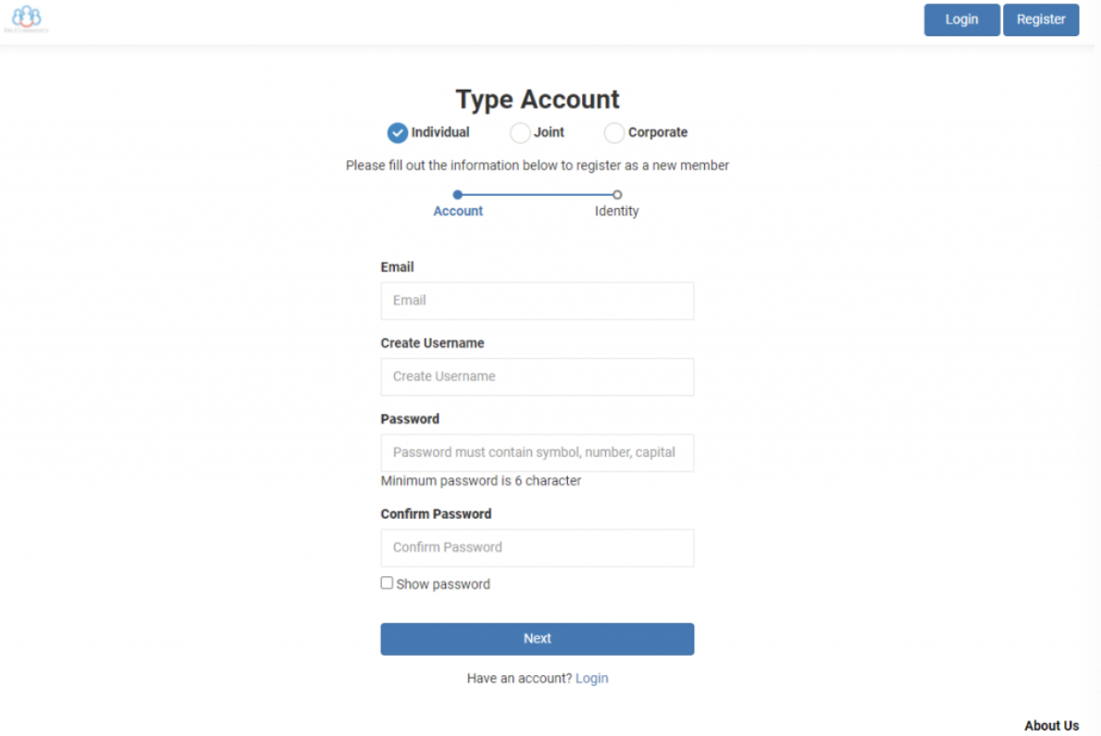Switch to the Identity step label
This screenshot has width=1101, height=736.
point(616,212)
